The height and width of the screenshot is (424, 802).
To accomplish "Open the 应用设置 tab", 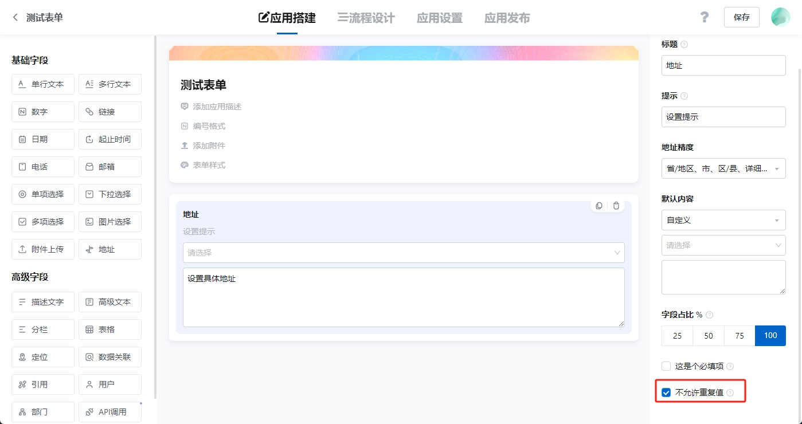I will point(439,18).
